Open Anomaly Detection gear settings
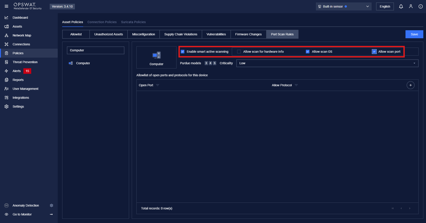Image resolution: width=426 pixels, height=223 pixels. pos(51,205)
